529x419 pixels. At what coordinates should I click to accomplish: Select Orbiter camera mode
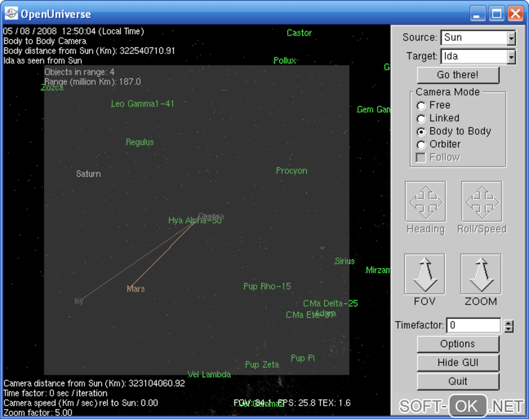click(421, 145)
